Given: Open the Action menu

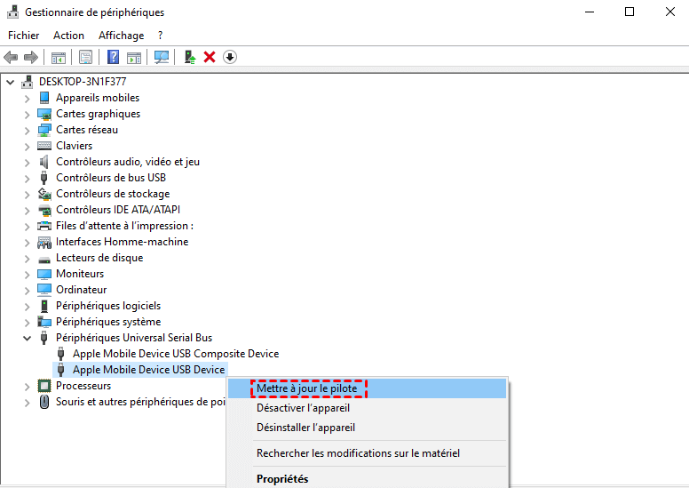Looking at the screenshot, I should tap(68, 36).
